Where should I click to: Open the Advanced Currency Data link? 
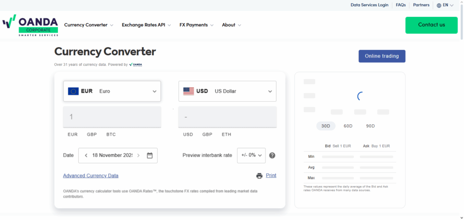[x=91, y=176]
